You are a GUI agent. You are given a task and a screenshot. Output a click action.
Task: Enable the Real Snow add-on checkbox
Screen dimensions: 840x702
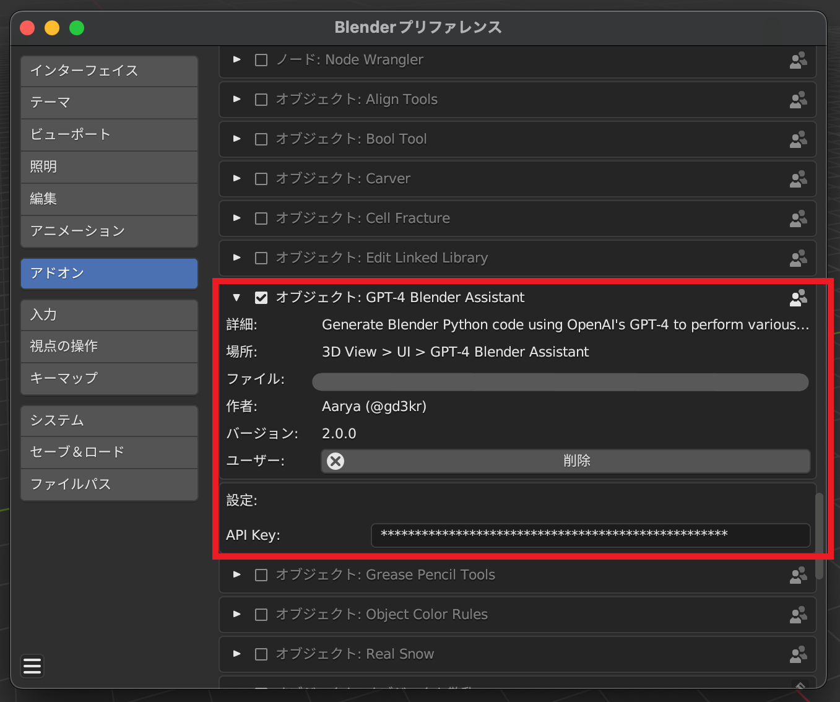click(x=261, y=654)
